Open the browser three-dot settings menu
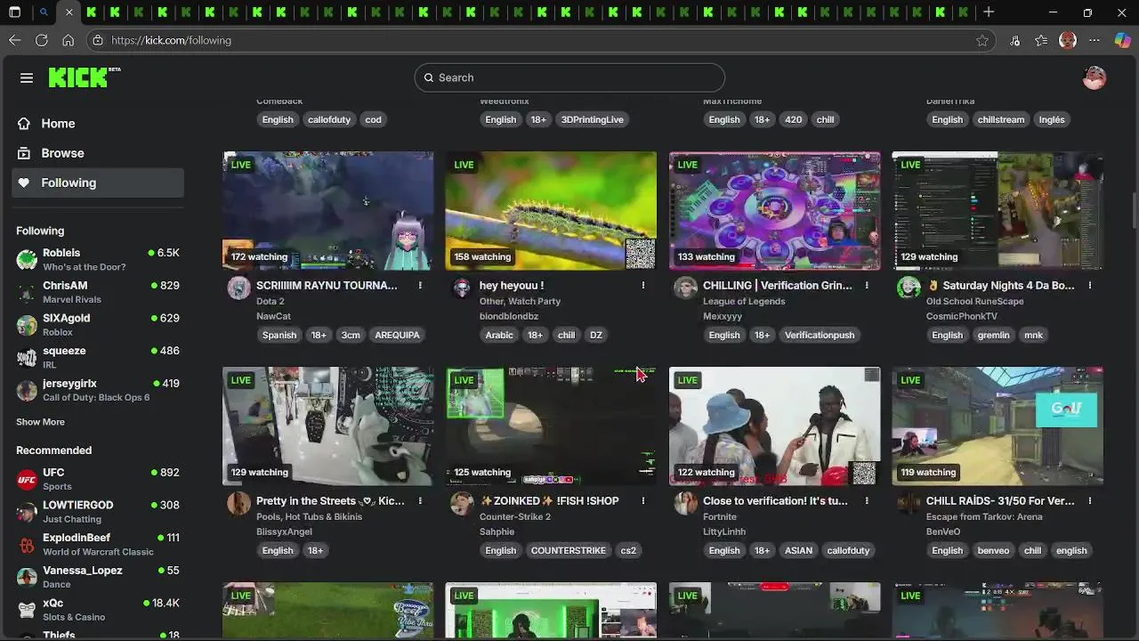 [1095, 40]
